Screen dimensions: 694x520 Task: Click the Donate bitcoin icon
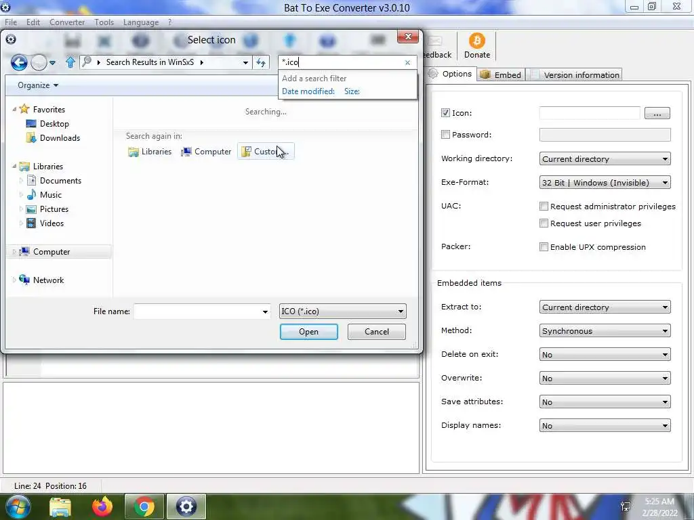476,41
